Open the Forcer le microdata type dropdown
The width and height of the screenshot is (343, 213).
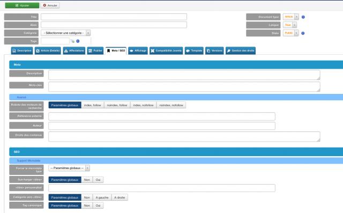tap(69, 168)
